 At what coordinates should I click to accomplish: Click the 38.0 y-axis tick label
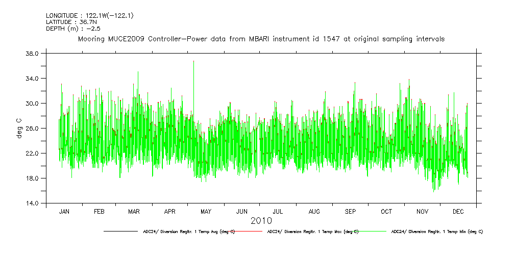click(32, 54)
